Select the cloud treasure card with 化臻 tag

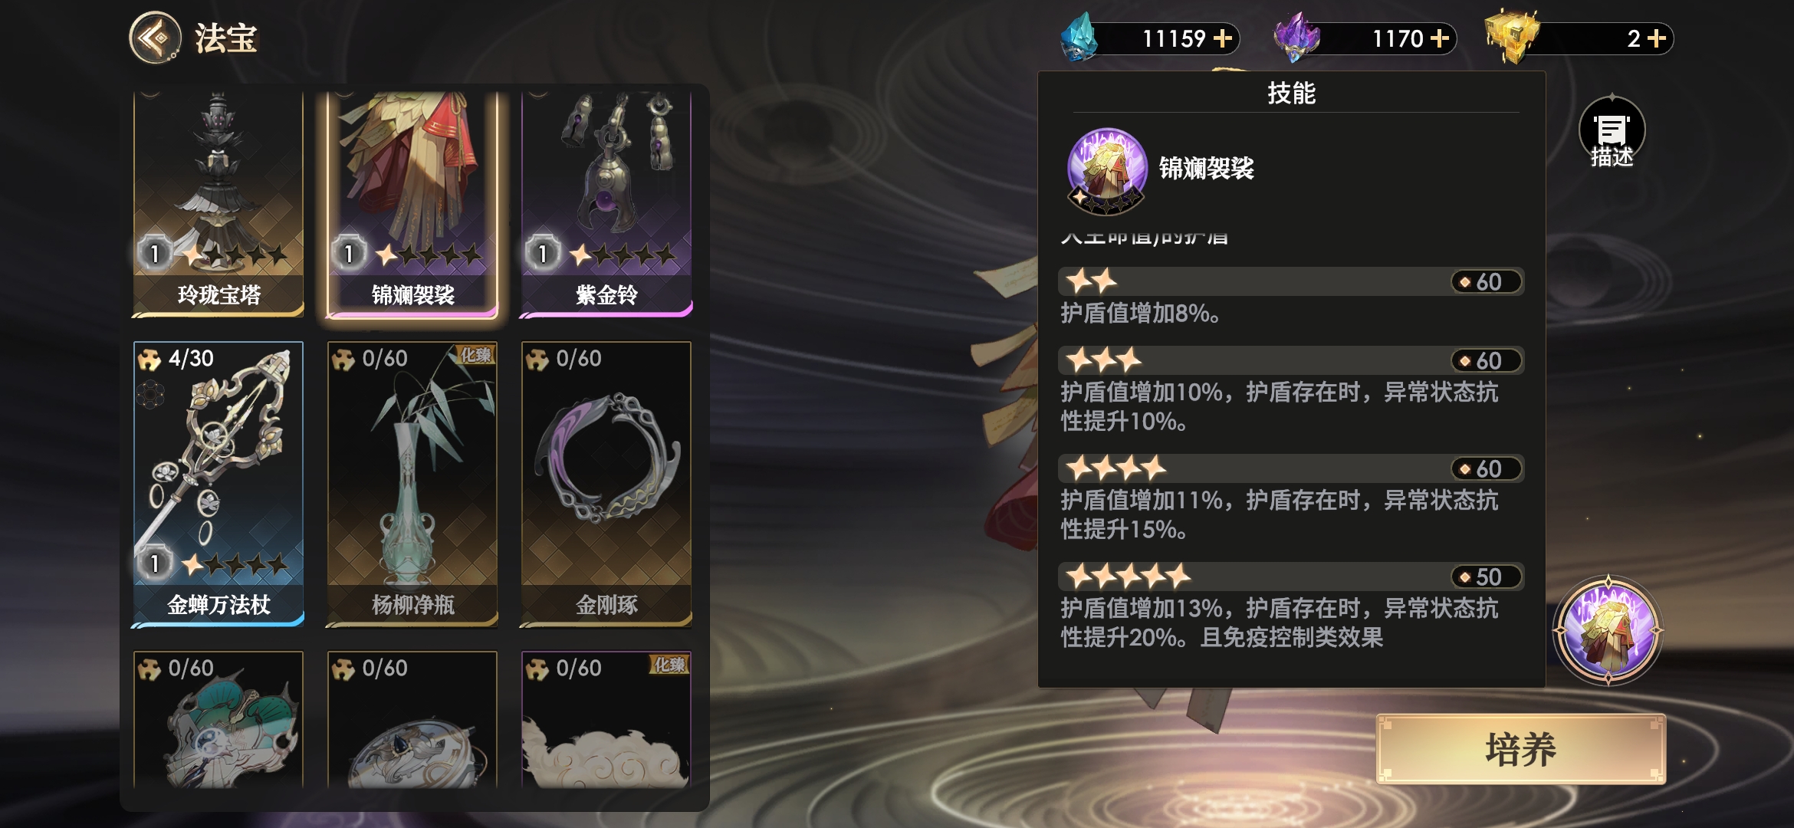point(606,719)
